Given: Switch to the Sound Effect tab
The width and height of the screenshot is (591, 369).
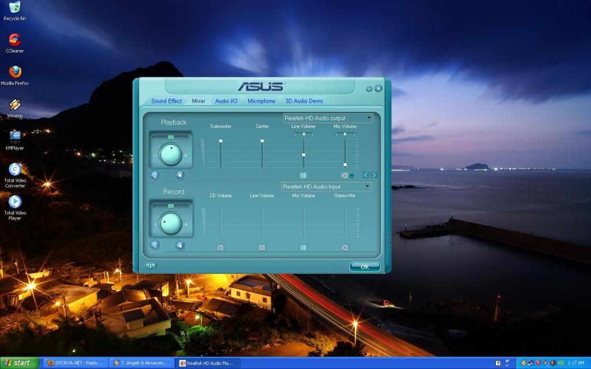Looking at the screenshot, I should (166, 101).
